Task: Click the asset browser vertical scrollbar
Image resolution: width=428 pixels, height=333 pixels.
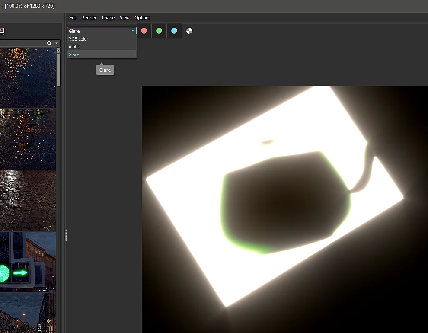Action: point(58,70)
